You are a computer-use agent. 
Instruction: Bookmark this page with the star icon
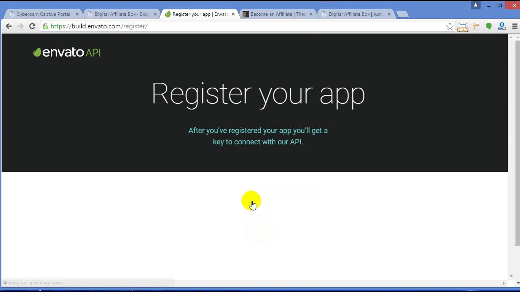coord(450,26)
